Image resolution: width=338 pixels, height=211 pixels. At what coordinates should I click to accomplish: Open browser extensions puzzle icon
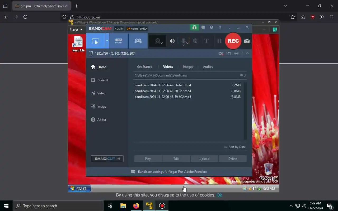tap(303, 17)
